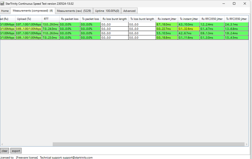This screenshot has width=252, height=159.
Task: Click the Tx instant jitter column header
Action: point(189,19)
